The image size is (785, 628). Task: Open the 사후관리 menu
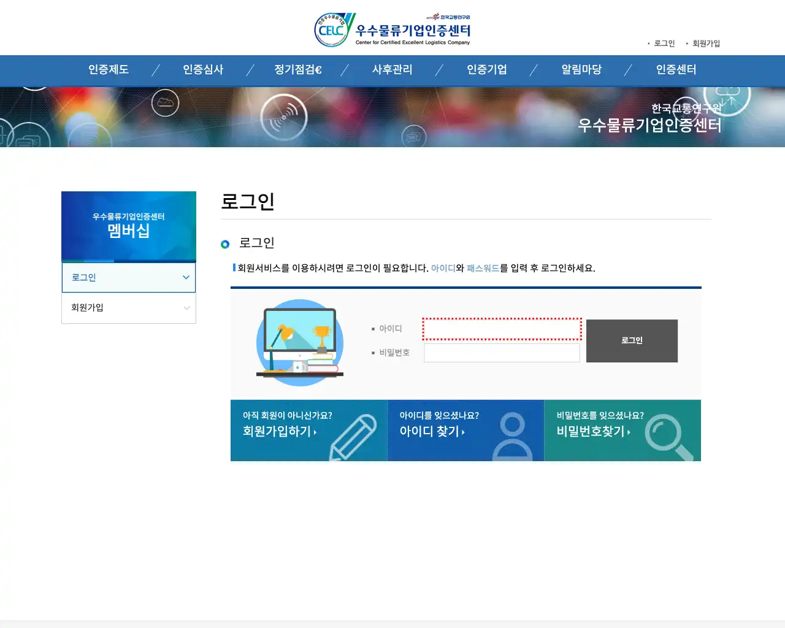pos(392,70)
